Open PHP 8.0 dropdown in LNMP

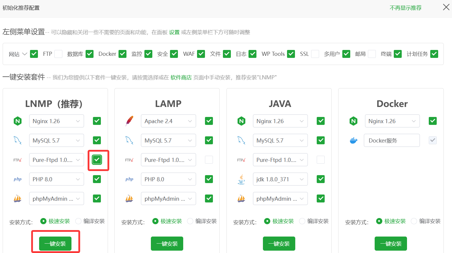(x=56, y=179)
